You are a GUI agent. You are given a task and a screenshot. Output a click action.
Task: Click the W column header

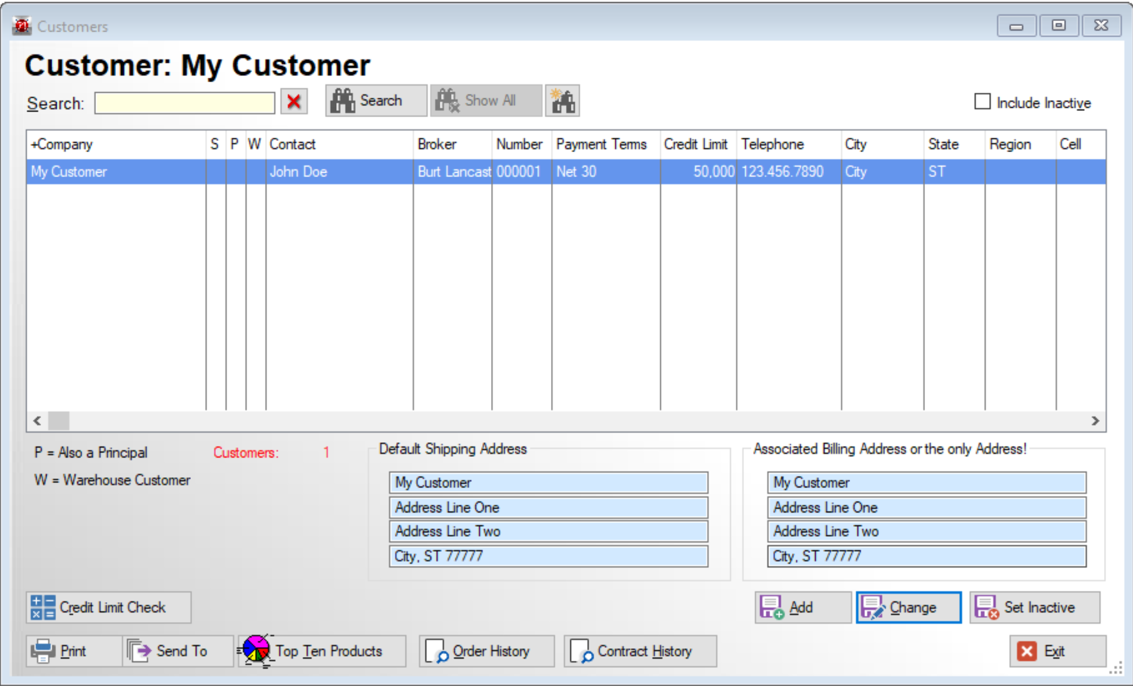[255, 144]
